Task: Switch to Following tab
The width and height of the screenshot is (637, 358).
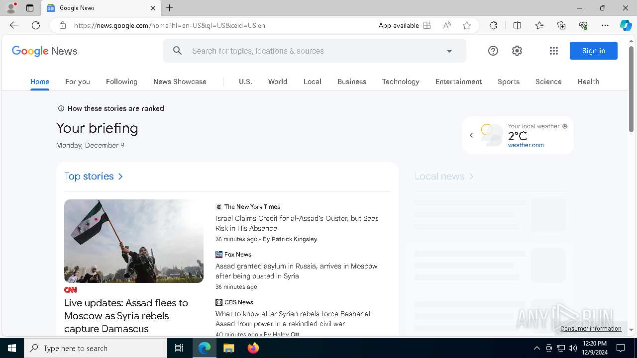Action: tap(121, 82)
